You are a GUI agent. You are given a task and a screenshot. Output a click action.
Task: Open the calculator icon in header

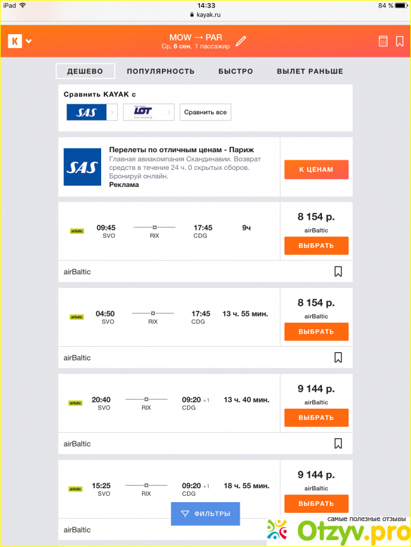pyautogui.click(x=383, y=42)
